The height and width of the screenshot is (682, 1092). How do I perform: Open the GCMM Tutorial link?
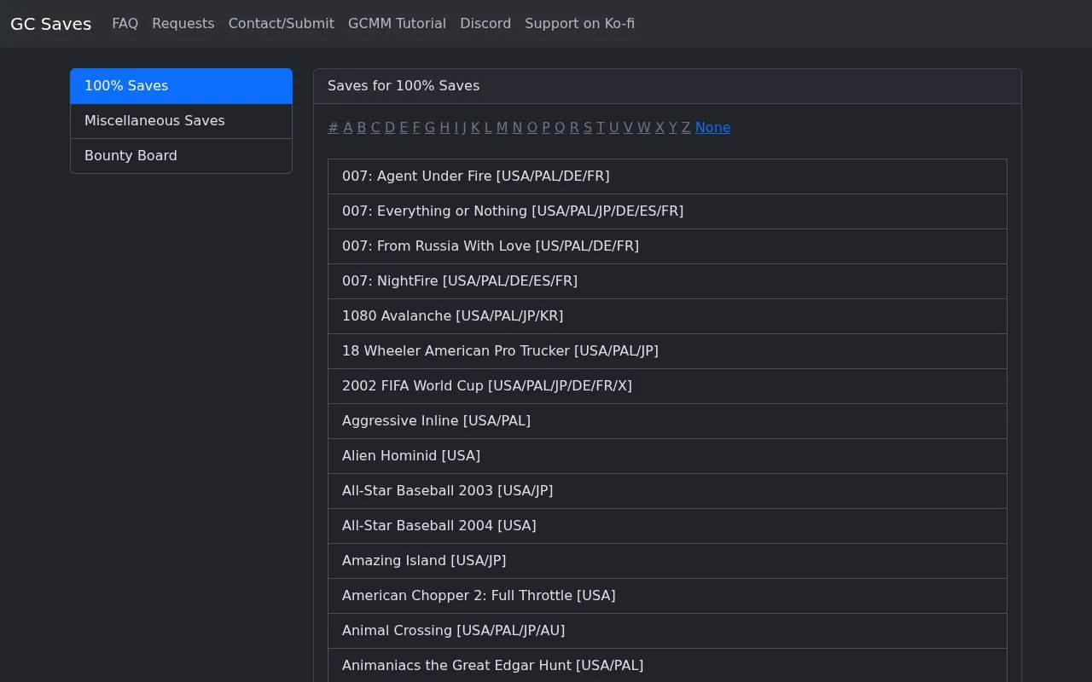[397, 24]
